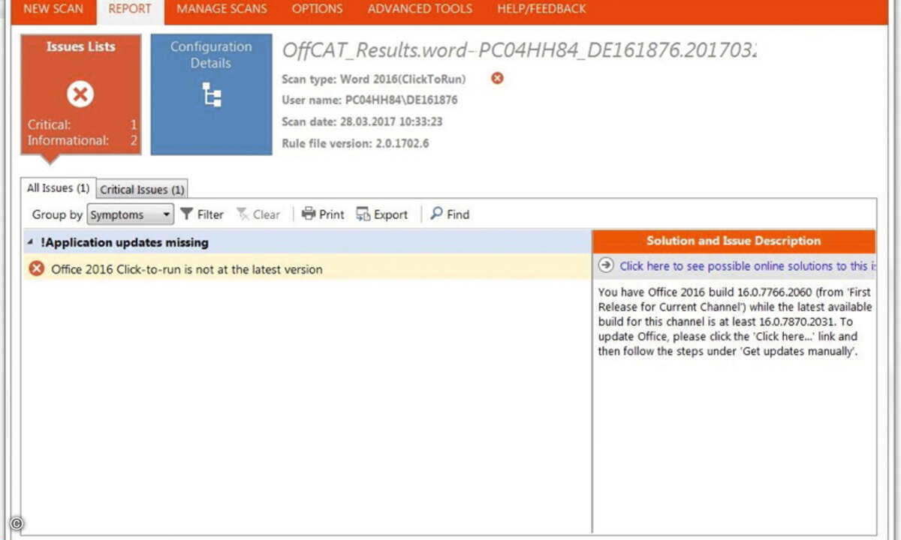This screenshot has height=540, width=901.
Task: Export the scan results
Action: [382, 214]
